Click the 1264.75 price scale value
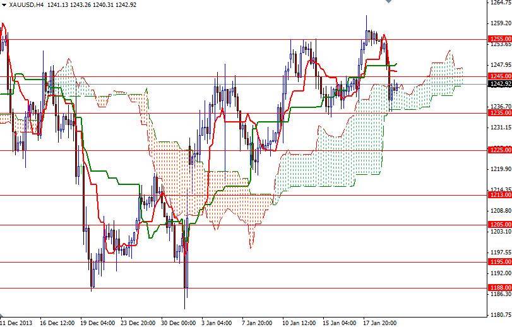 click(x=501, y=2)
